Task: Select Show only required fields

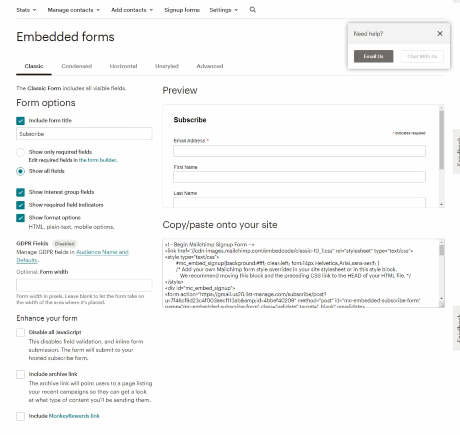Action: click(20, 152)
